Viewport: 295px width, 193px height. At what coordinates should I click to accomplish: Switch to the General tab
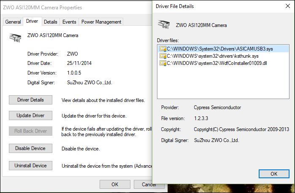click(x=13, y=22)
